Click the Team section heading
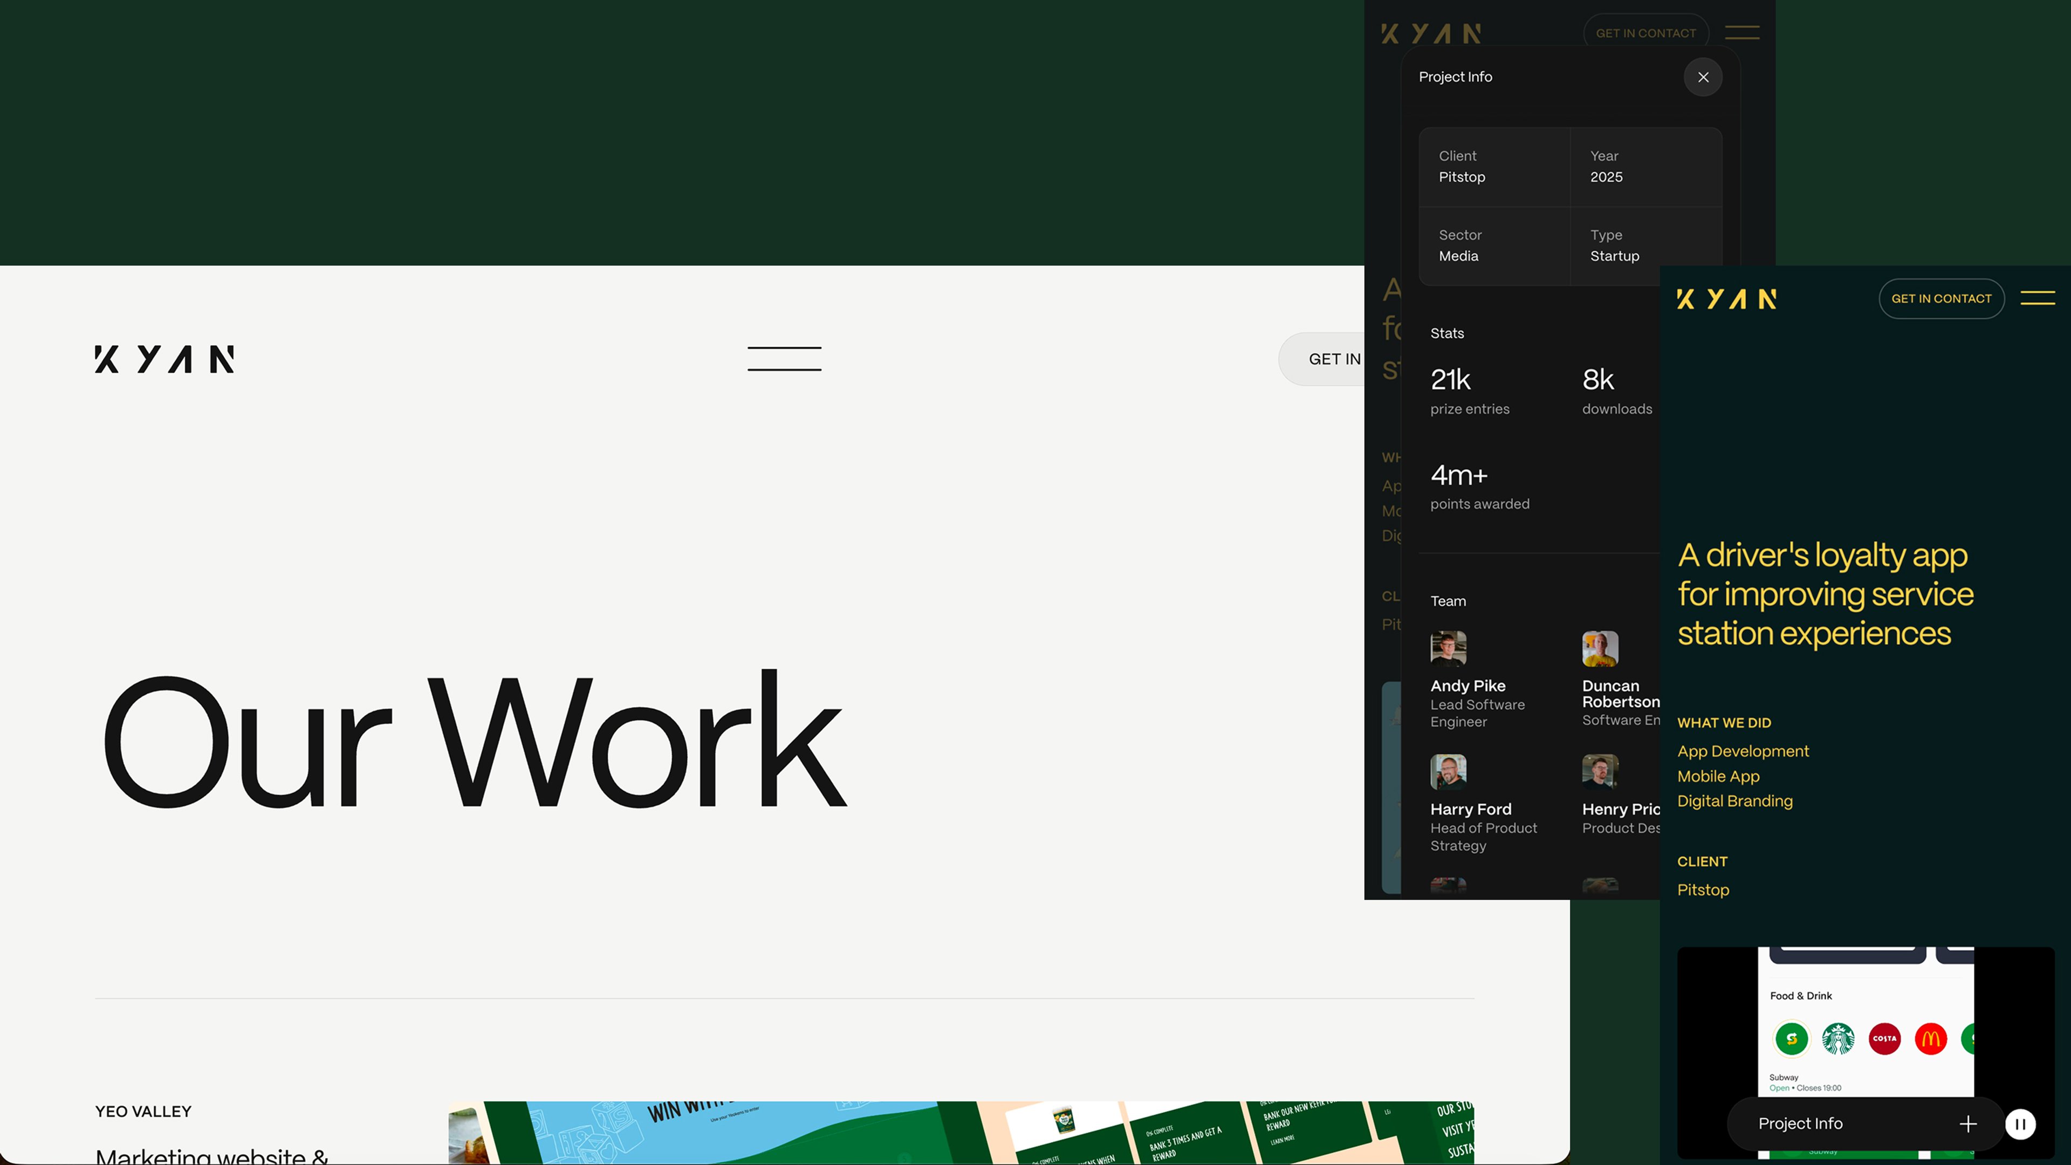This screenshot has height=1165, width=2071. coord(1448,601)
